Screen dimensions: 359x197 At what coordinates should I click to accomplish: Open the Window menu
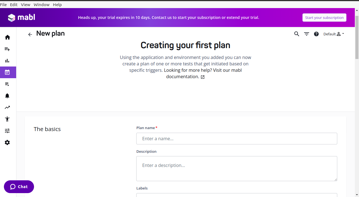coord(42,5)
